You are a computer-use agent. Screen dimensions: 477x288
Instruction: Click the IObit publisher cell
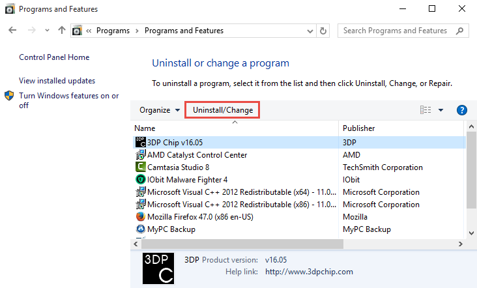[x=351, y=180]
